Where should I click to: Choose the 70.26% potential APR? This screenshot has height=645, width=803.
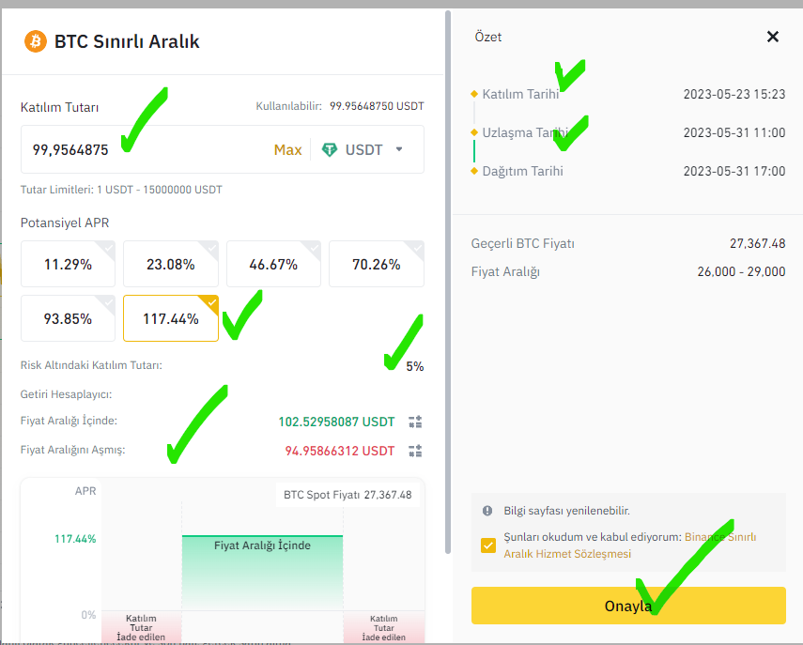[x=376, y=265]
